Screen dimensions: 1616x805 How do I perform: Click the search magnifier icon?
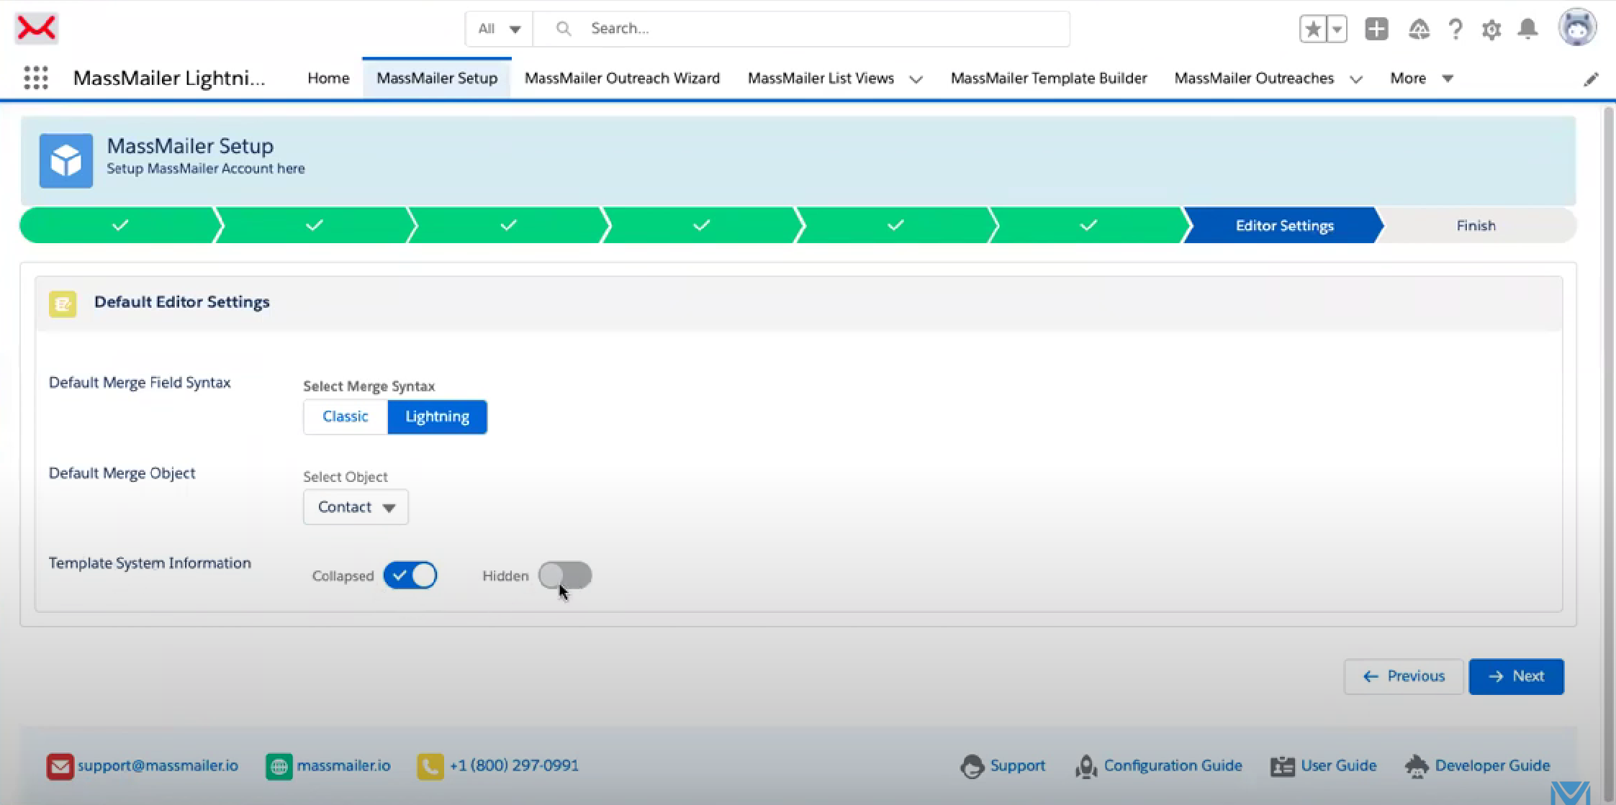tap(564, 29)
